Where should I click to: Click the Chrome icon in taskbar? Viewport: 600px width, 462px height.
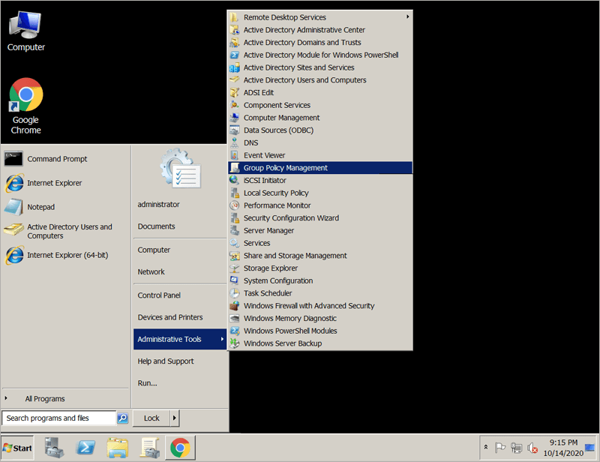tap(180, 448)
